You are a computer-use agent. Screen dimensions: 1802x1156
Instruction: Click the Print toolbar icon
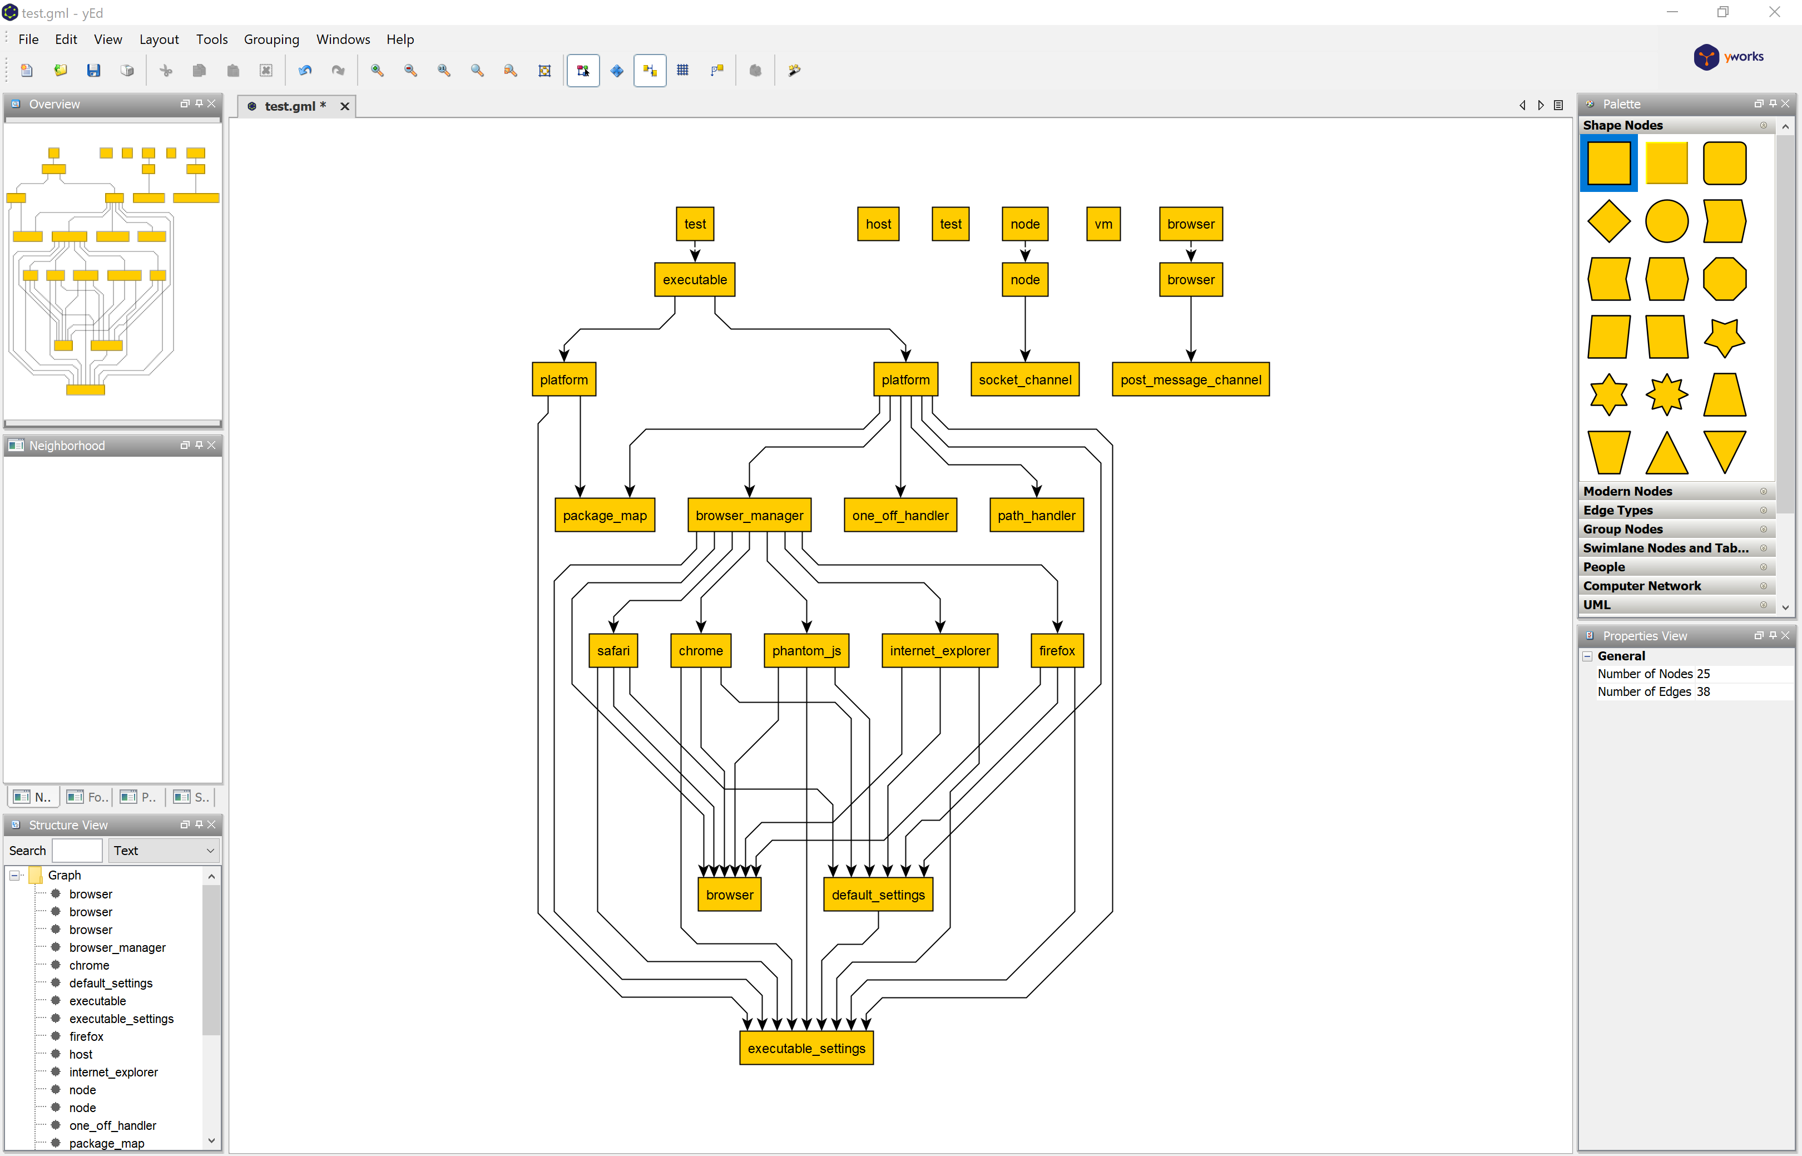127,71
